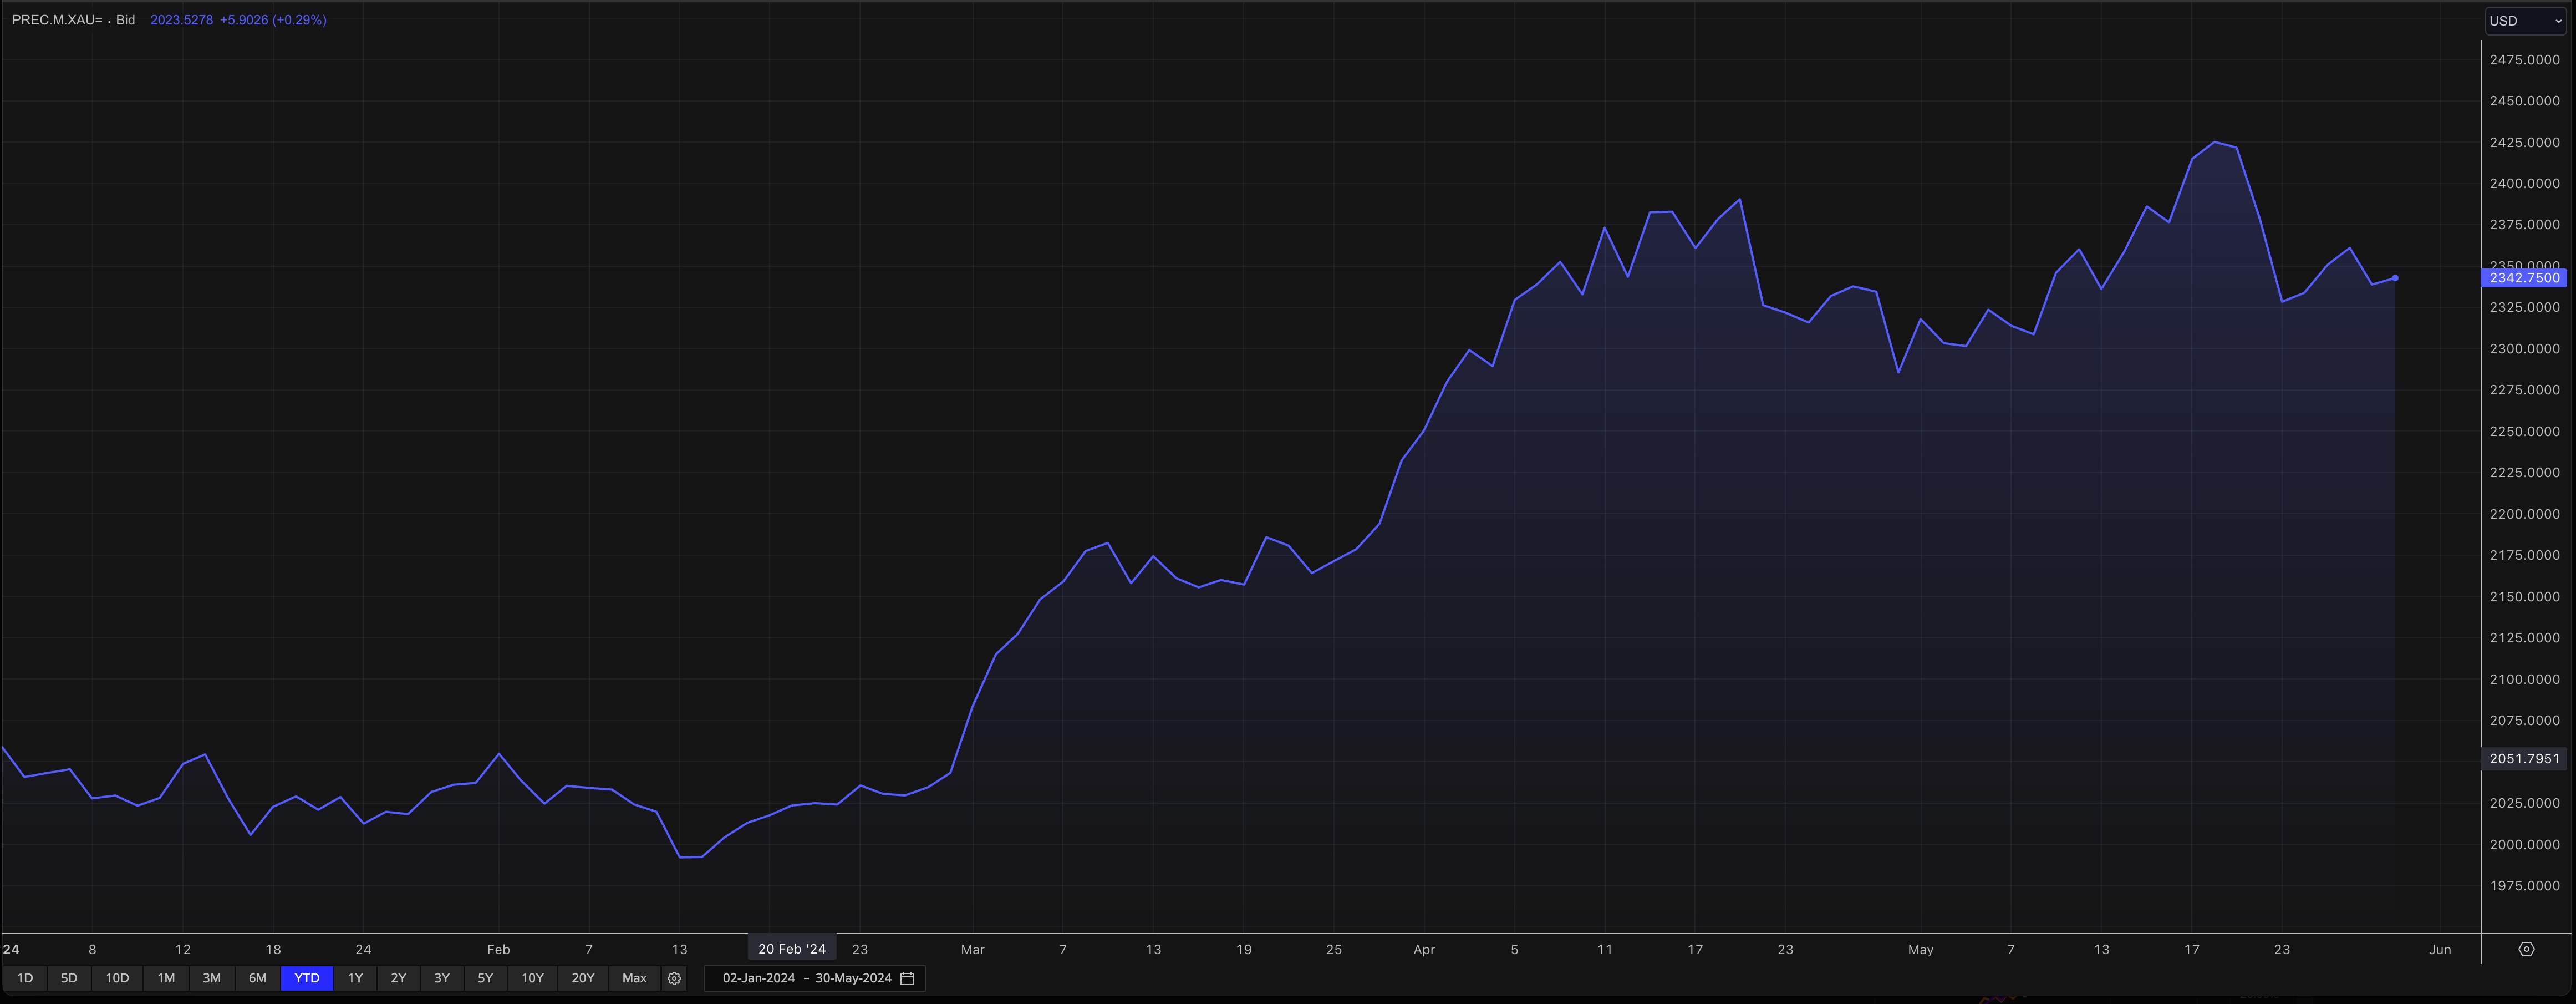The height and width of the screenshot is (1004, 2576).
Task: Open the calendar date picker icon
Action: click(x=907, y=978)
